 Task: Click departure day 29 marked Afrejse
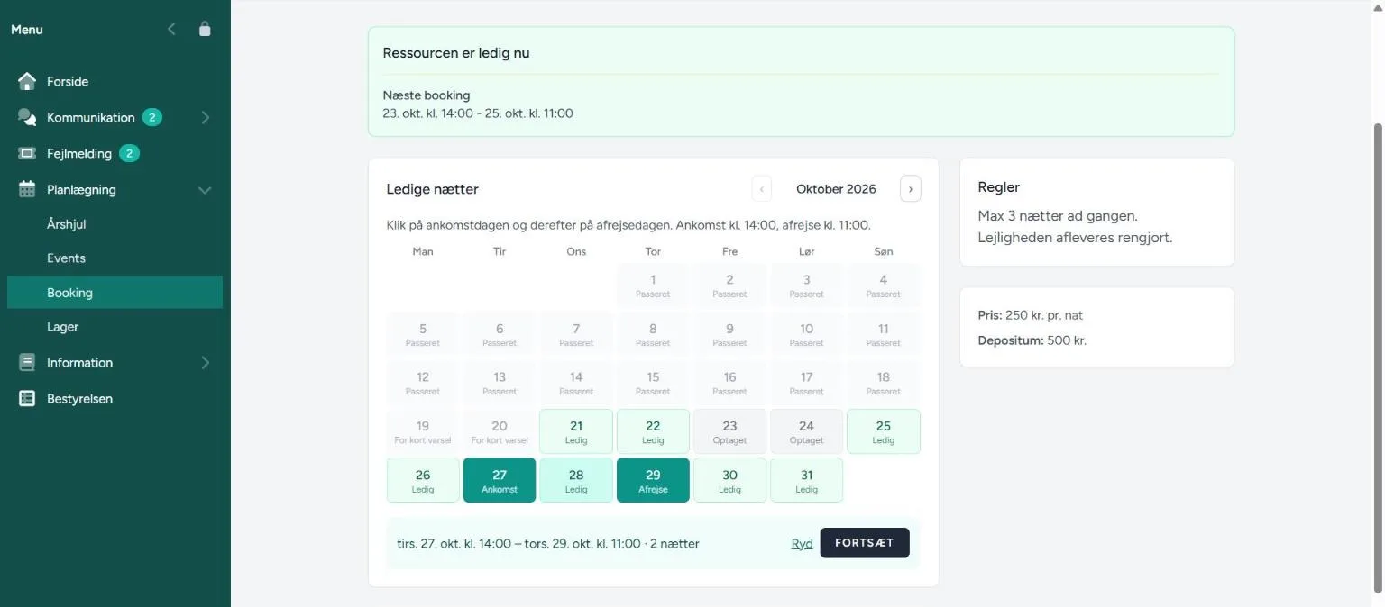pyautogui.click(x=653, y=480)
